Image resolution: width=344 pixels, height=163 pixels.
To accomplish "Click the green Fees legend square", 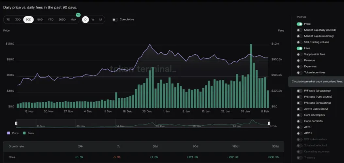I will click(24, 133).
